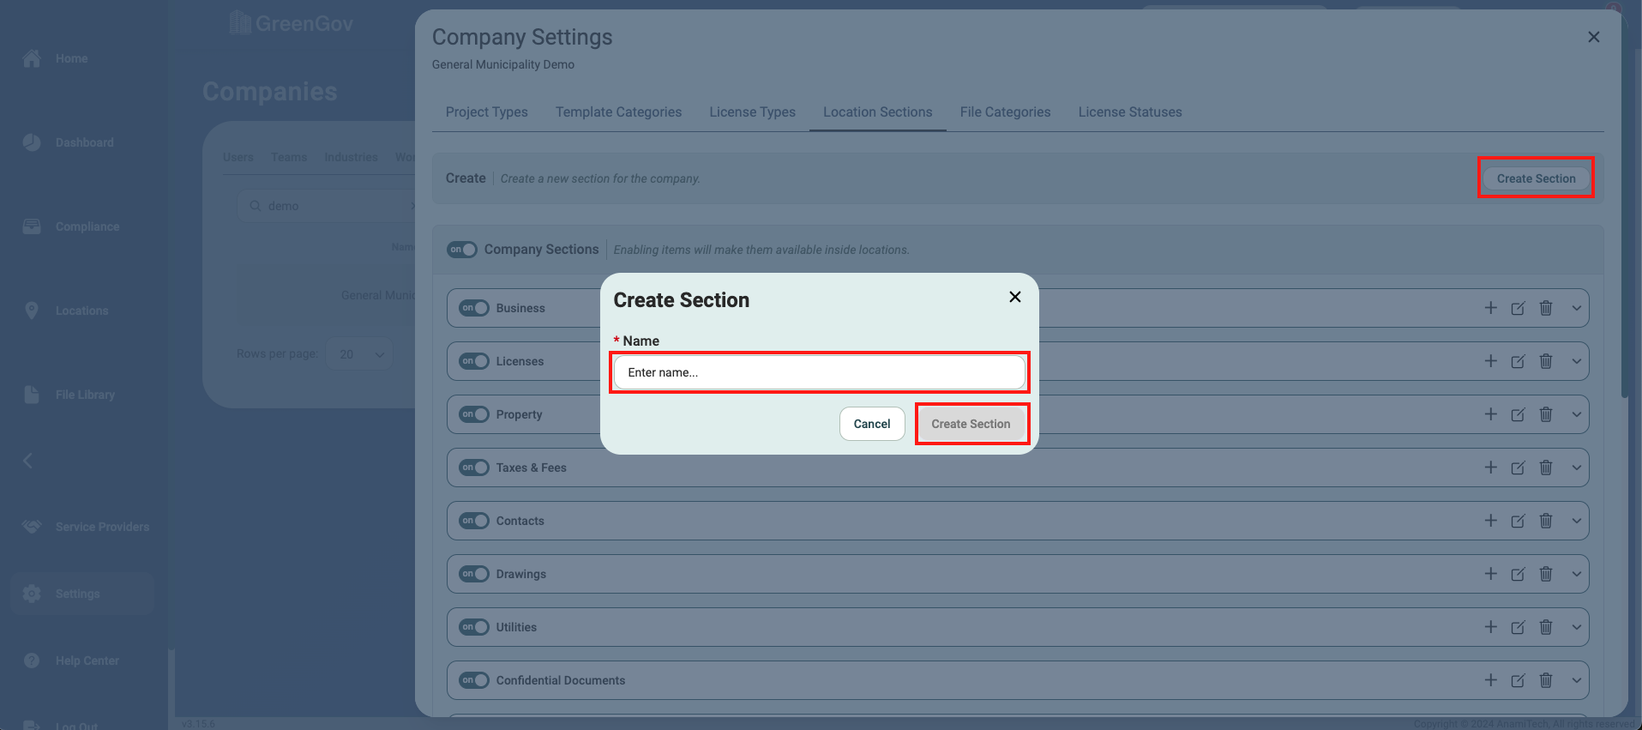Viewport: 1642px width, 730px height.
Task: Expand the Drawings section row
Action: coord(1576,574)
